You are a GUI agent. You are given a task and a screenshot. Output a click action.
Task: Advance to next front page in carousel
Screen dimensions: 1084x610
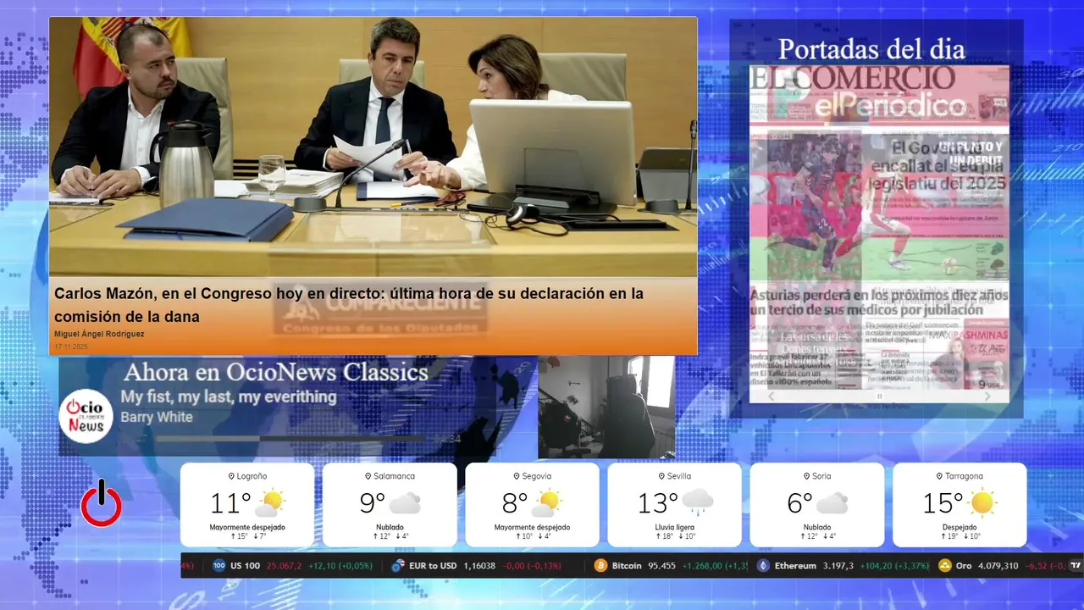pyautogui.click(x=987, y=396)
